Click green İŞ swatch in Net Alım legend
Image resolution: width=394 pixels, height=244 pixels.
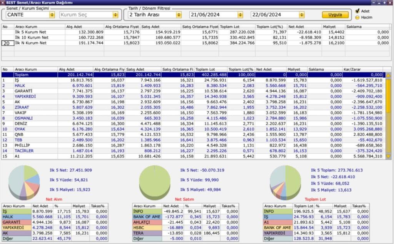click(x=17, y=212)
